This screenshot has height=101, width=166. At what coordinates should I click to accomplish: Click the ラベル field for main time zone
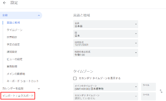pos(148,87)
